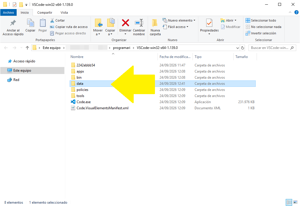Viewport: 300px width, 206px height.
Task: Open the Fácil acceso dropdown
Action: (175, 27)
